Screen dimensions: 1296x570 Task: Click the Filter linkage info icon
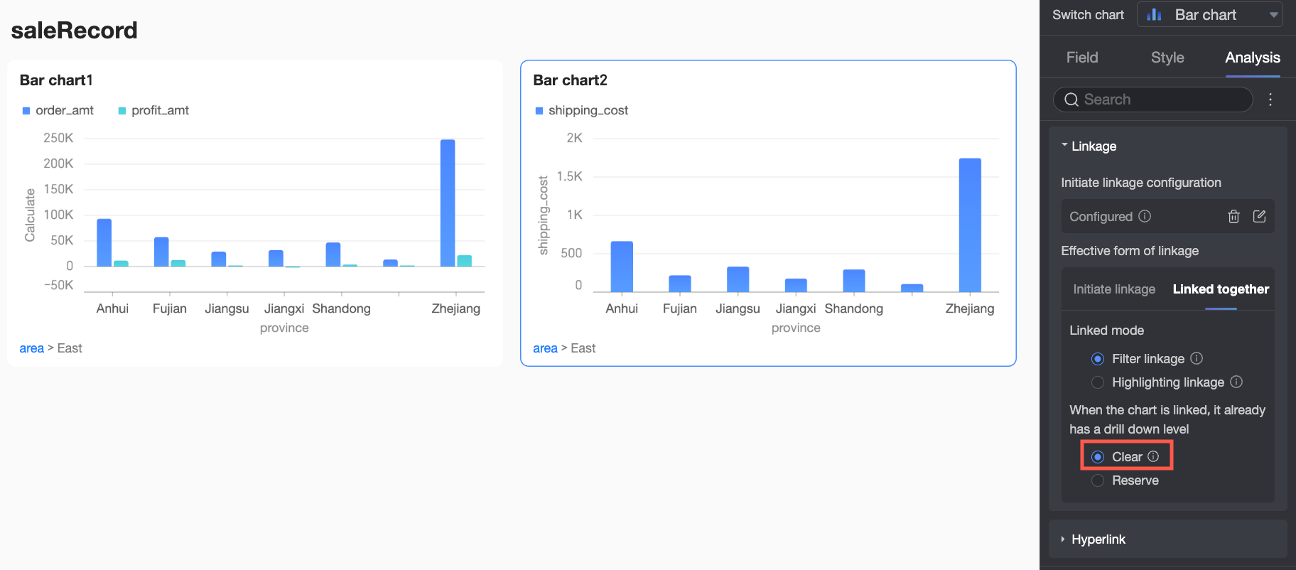pyautogui.click(x=1197, y=358)
